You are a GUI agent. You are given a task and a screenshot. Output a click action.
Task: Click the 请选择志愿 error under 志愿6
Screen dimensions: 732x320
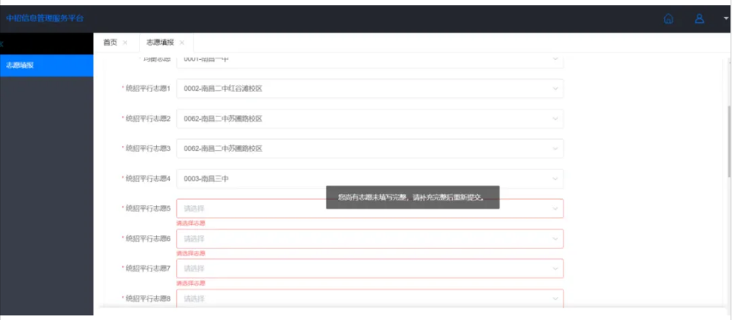(190, 253)
